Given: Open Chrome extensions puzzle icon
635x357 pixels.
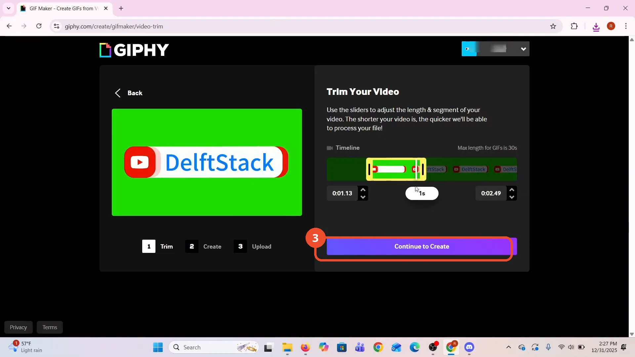Looking at the screenshot, I should point(574,26).
